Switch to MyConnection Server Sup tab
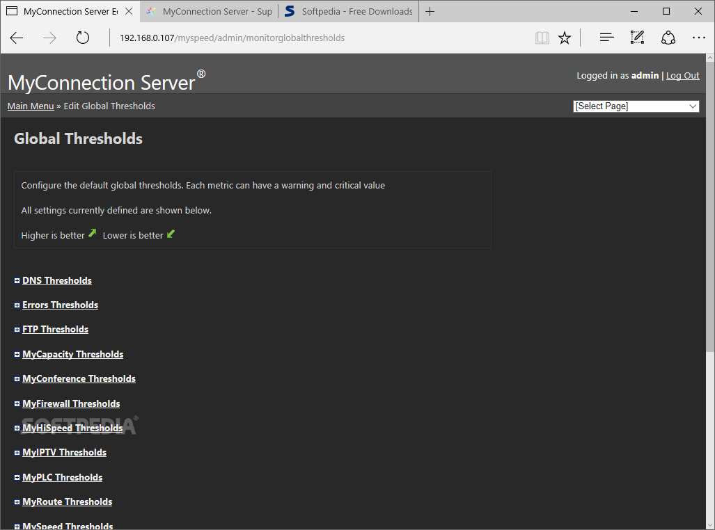 point(209,11)
